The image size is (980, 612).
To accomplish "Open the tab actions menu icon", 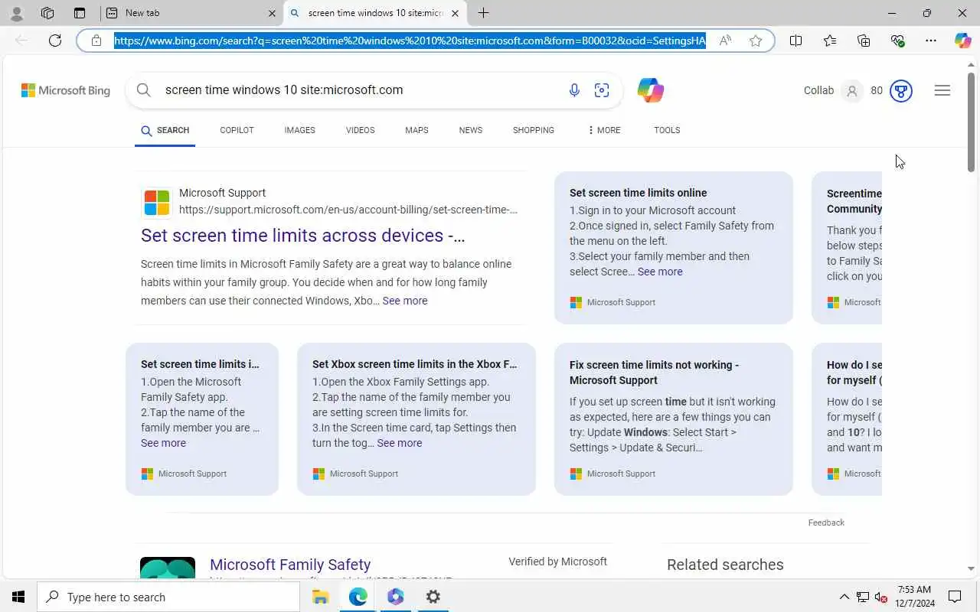I will click(80, 13).
